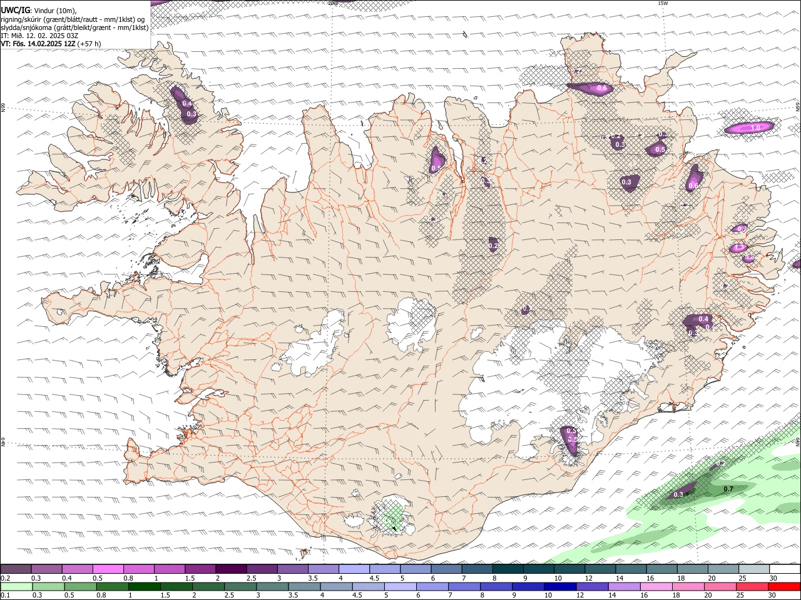Click the pale green 0.1 swatch in lower legend row

coord(16,587)
